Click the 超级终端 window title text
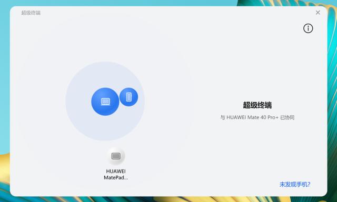 (31, 13)
